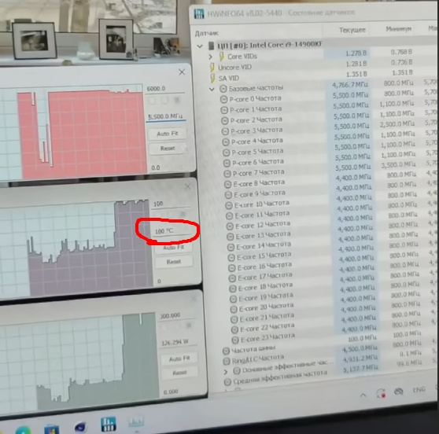
Task: Click the HWiNFO64 icon in the taskbar
Action: [x=108, y=425]
